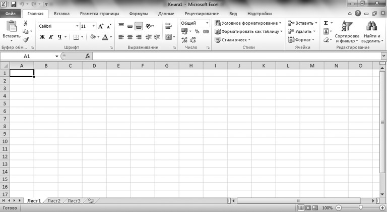Click the zoom slider handle
The height and width of the screenshot is (212, 387).
[360, 207]
